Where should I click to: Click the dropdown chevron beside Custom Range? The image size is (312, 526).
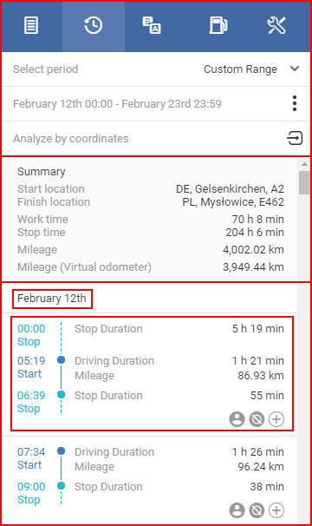295,69
